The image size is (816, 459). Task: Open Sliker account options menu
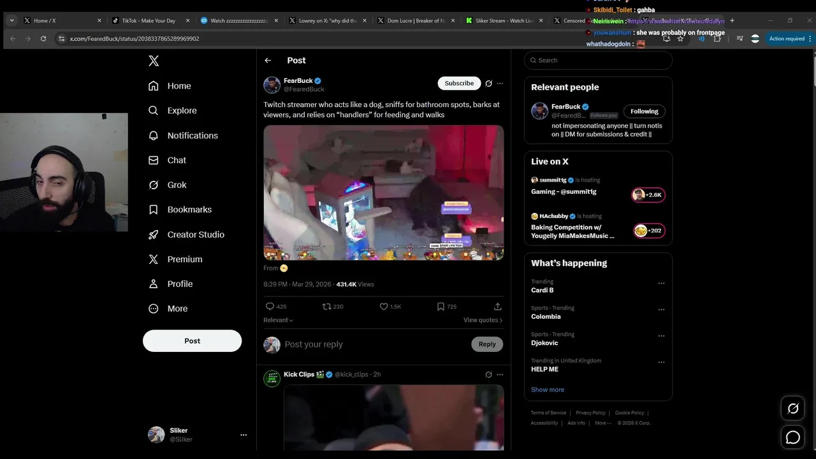(x=244, y=435)
